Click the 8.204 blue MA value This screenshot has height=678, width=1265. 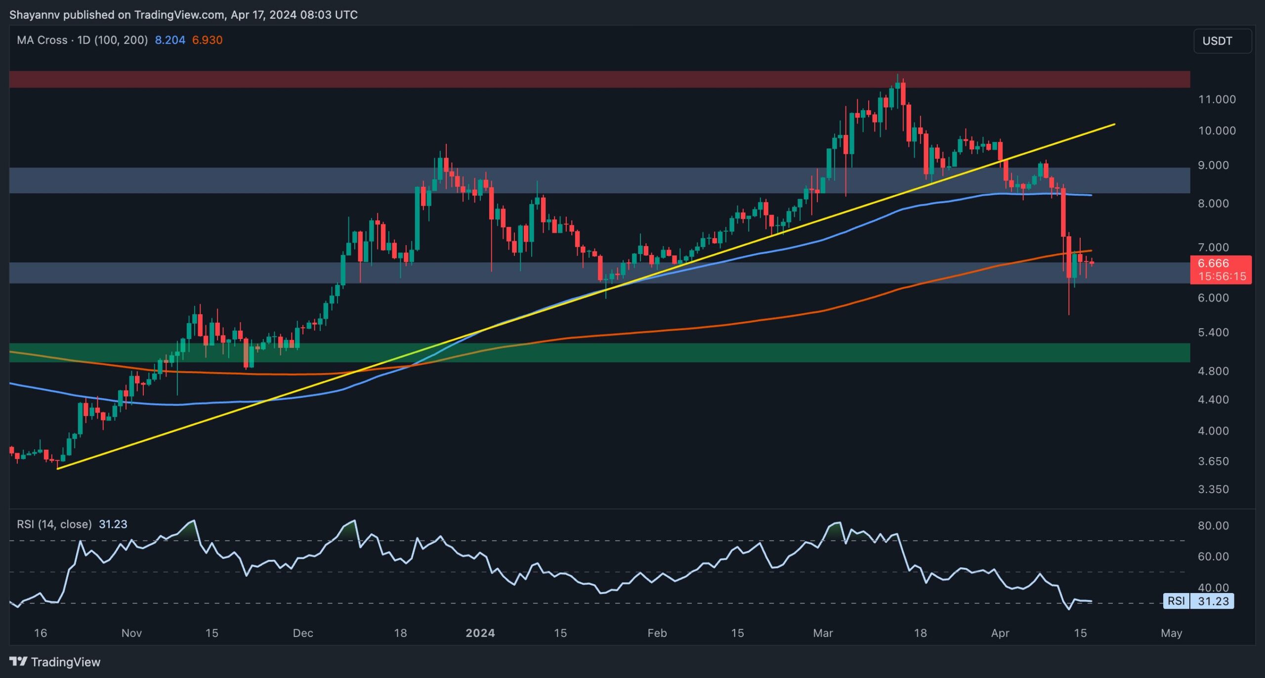click(170, 40)
